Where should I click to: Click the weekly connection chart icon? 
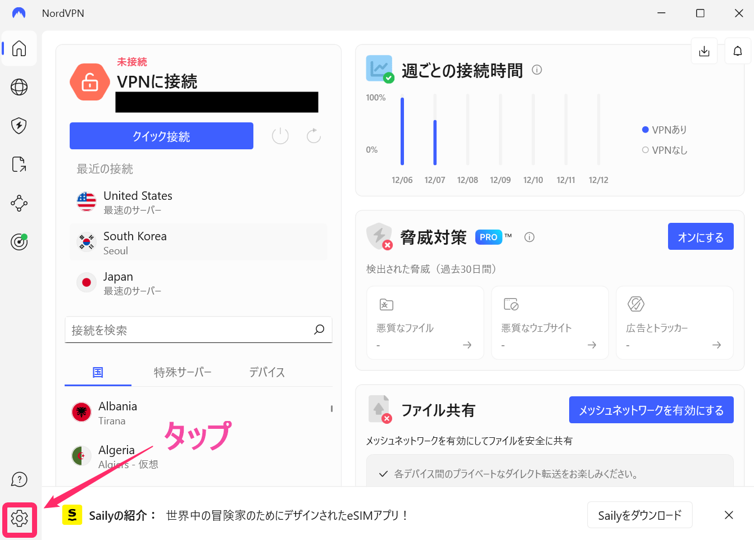tap(380, 69)
